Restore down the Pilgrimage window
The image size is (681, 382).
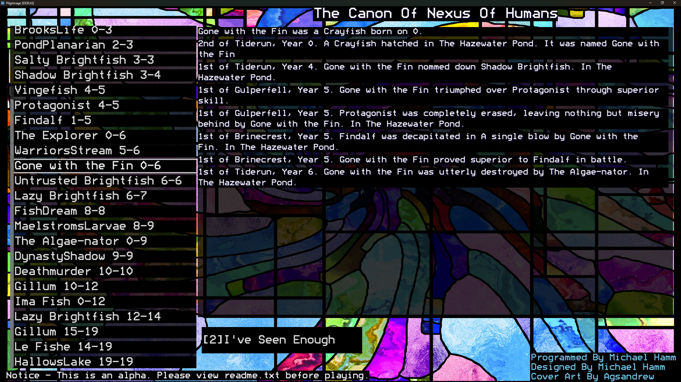click(x=662, y=3)
